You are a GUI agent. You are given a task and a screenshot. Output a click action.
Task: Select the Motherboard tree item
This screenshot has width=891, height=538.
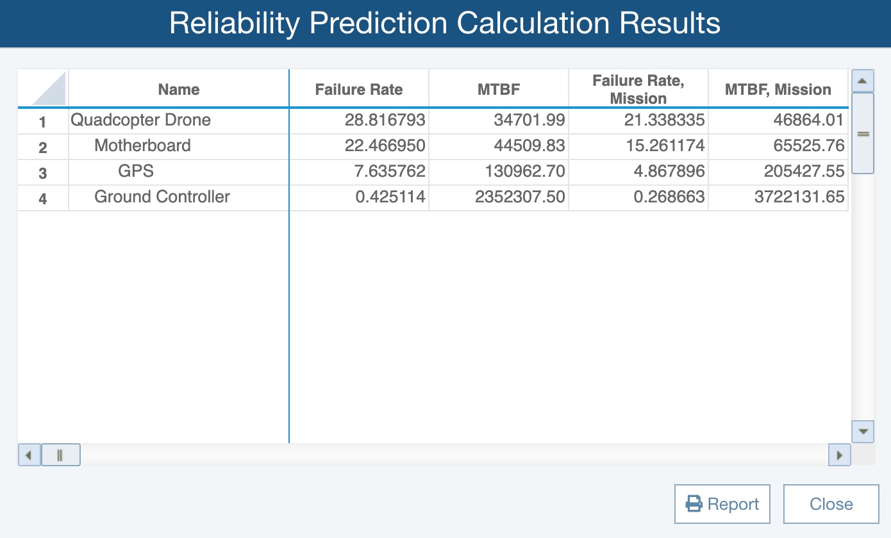pyautogui.click(x=142, y=146)
